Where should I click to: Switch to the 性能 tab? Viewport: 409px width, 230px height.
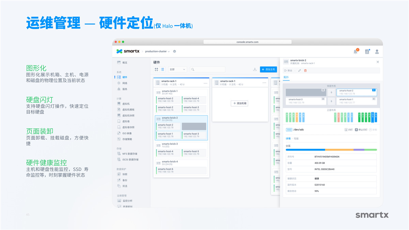[x=296, y=139]
